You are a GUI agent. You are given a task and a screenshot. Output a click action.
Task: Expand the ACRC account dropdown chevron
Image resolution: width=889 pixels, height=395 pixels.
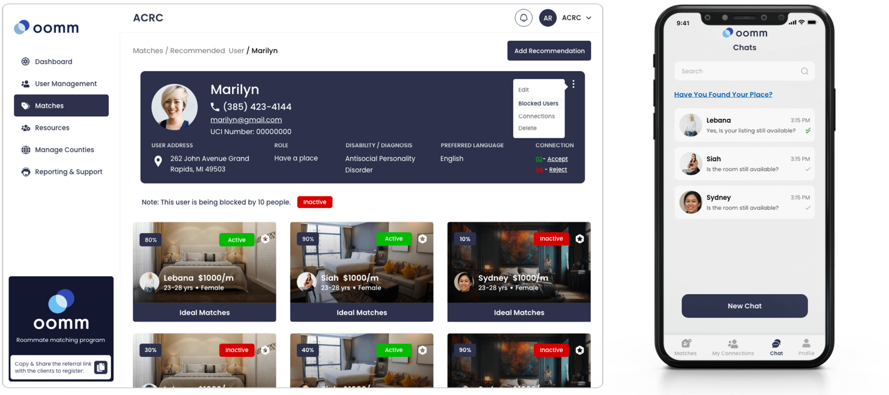click(x=589, y=18)
